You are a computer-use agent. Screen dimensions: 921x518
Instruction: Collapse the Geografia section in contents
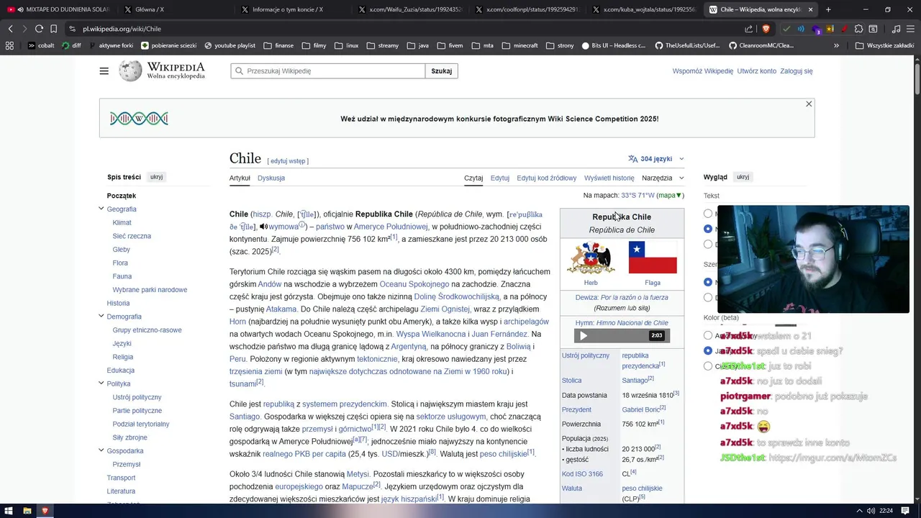click(101, 209)
